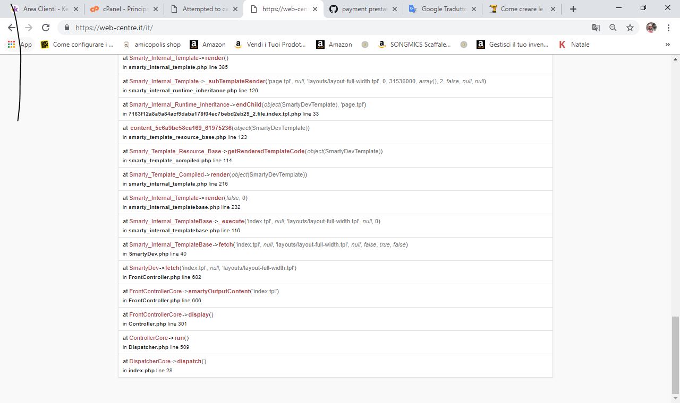The height and width of the screenshot is (403, 680).
Task: Open Gestisci il tuo inven bookmark
Action: [513, 45]
